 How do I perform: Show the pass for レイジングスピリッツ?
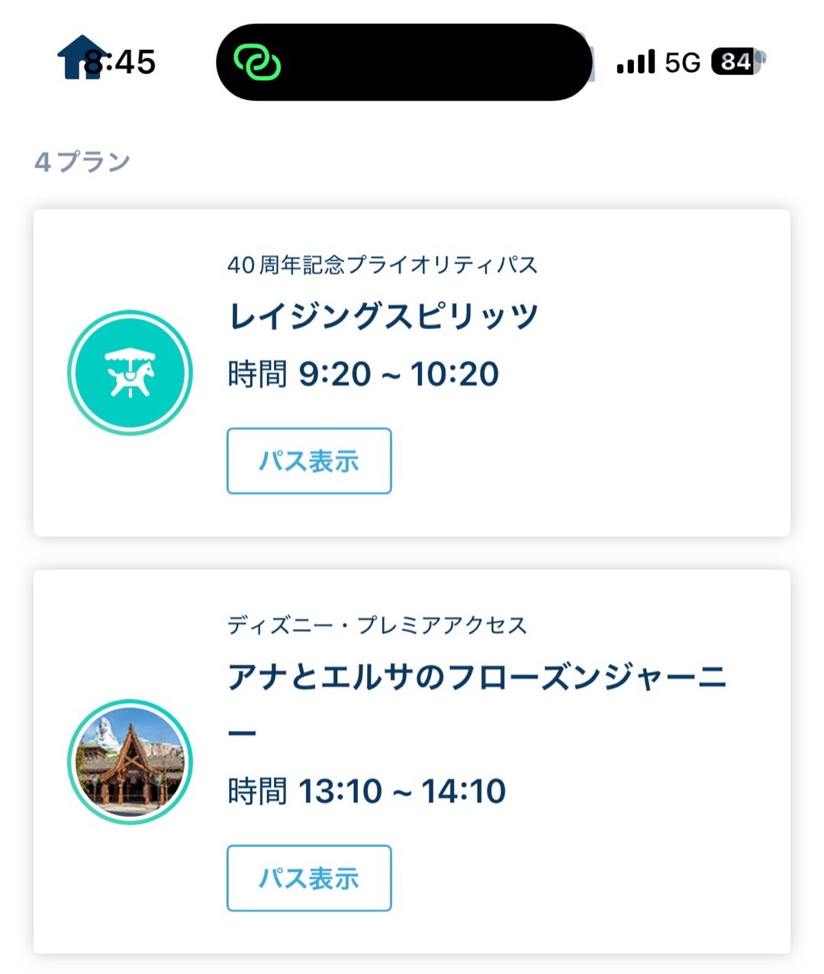(309, 461)
